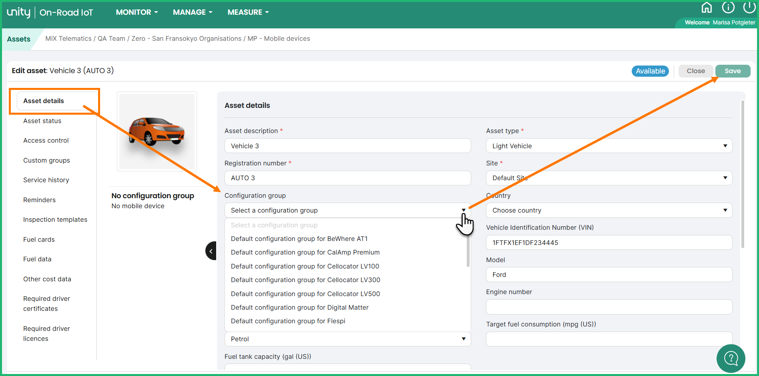Screen dimensions: 759x376
Task: Click the Model input field
Action: (x=609, y=275)
